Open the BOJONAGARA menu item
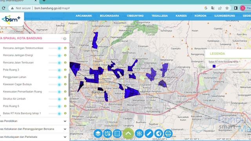Image resolution: width=251 pixels, height=141 pixels. 109,16
